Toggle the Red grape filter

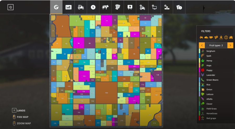click(x=211, y=118)
